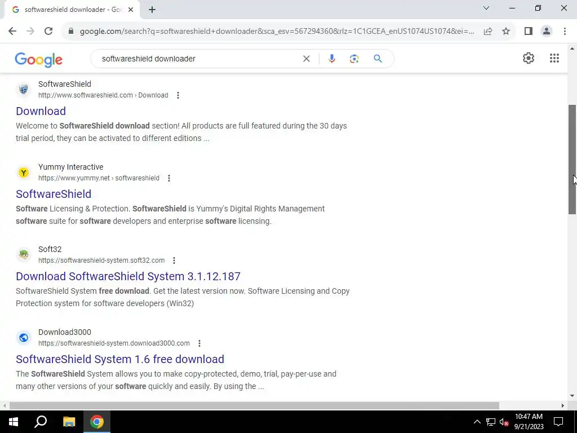Click the Chrome taskbar icon

point(97,422)
